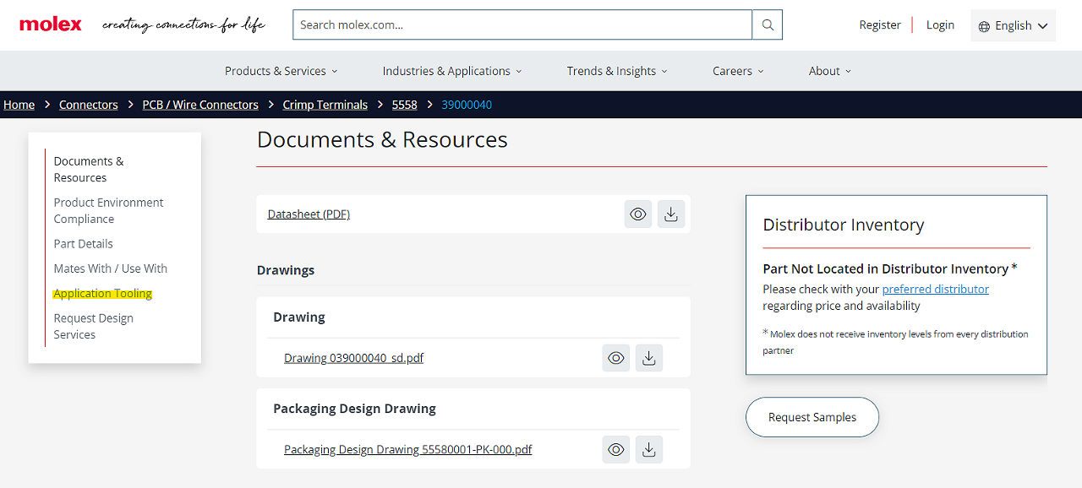Image resolution: width=1082 pixels, height=488 pixels.
Task: Expand the Careers menu
Action: [x=738, y=71]
